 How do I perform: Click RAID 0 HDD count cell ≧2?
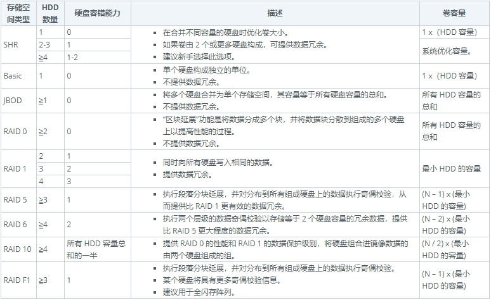(50, 132)
